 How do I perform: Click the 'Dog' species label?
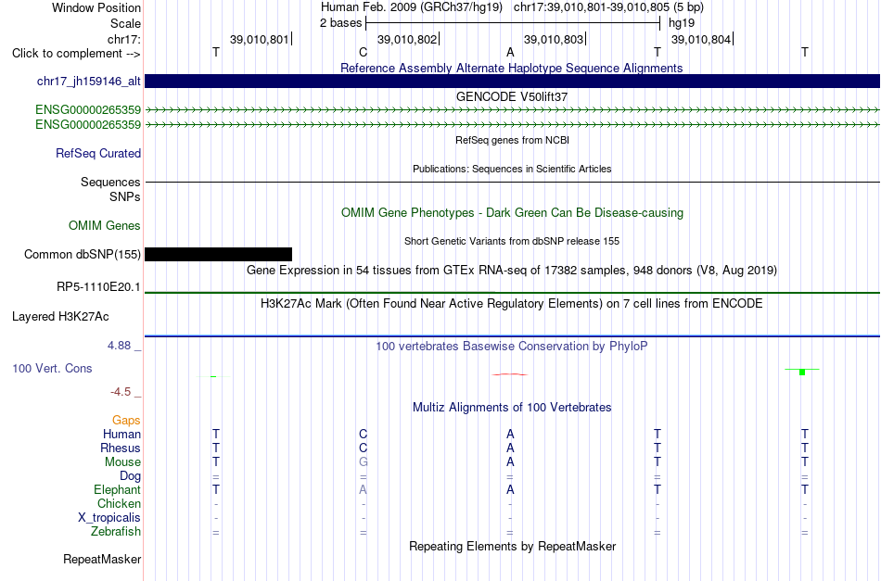131,476
